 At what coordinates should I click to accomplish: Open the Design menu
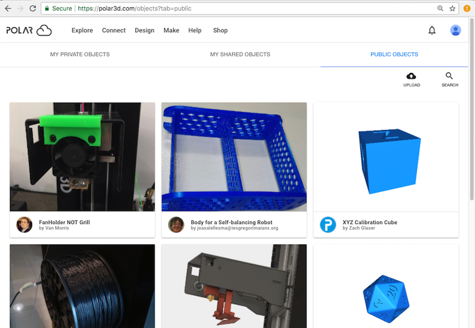click(x=144, y=30)
